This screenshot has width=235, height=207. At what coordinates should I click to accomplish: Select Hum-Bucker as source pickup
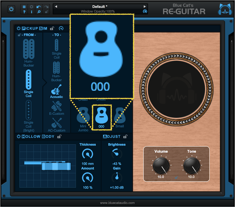(x=29, y=53)
